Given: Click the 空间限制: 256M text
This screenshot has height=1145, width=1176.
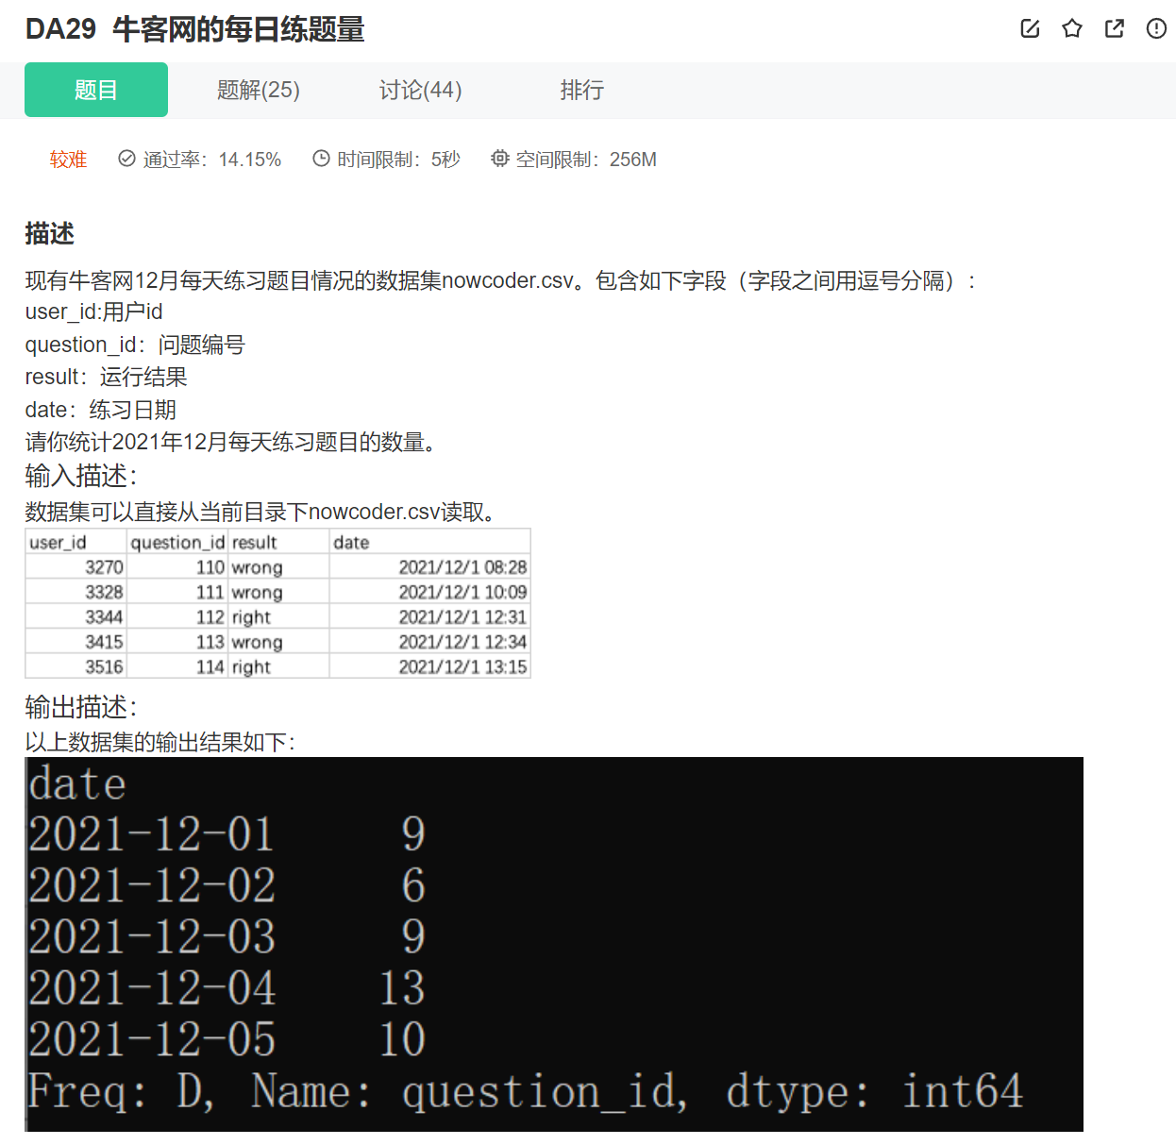Looking at the screenshot, I should (586, 160).
